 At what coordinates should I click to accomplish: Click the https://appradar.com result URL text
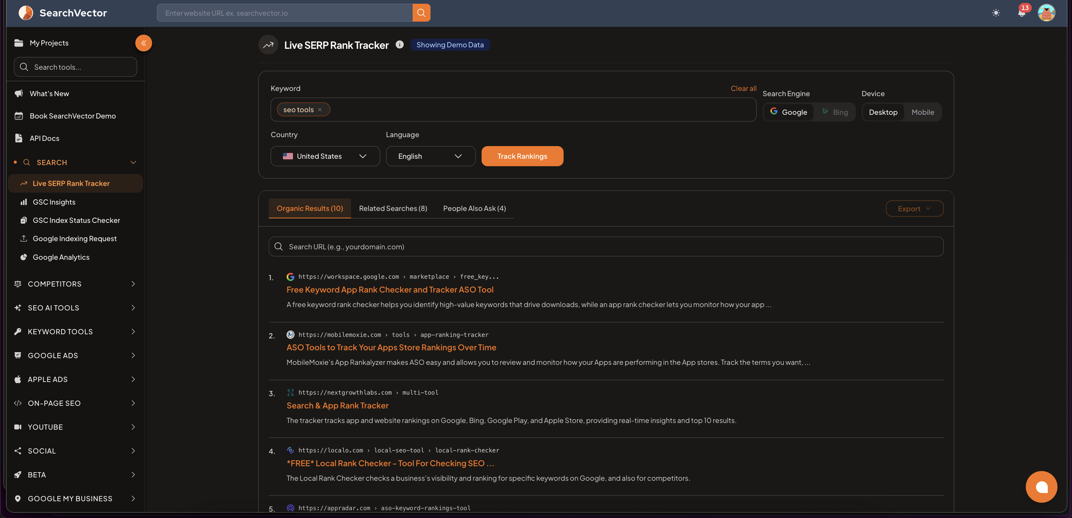pos(384,508)
